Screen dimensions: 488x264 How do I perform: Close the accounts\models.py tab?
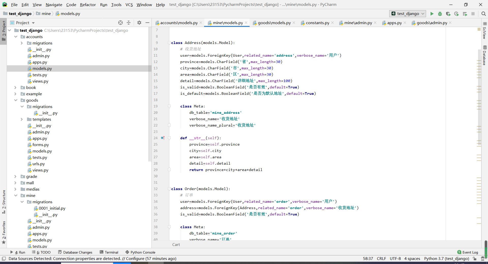point(201,23)
